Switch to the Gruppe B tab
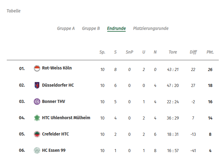Screen dimensions: 224x165 pos(91,29)
